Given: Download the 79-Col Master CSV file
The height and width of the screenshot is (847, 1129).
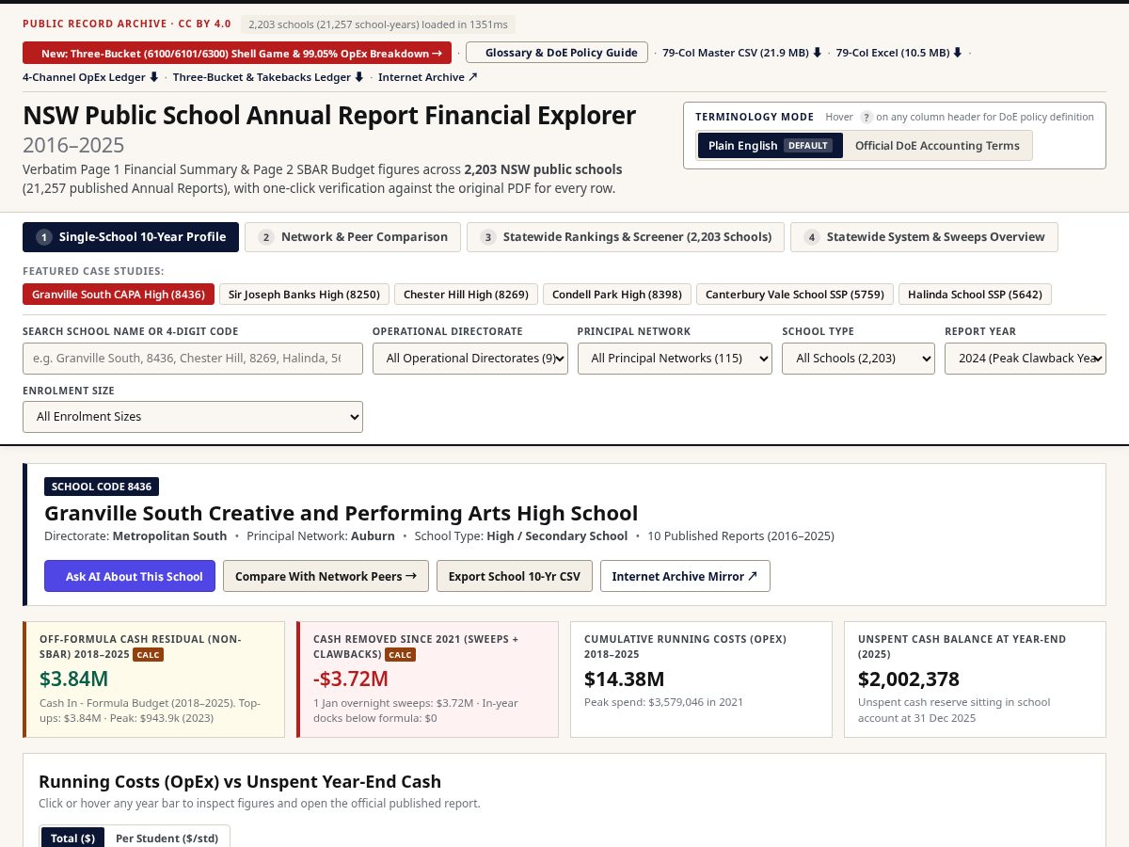Looking at the screenshot, I should [742, 53].
